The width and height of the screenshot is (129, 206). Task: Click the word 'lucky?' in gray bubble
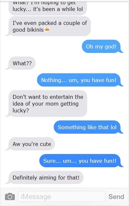(21, 111)
